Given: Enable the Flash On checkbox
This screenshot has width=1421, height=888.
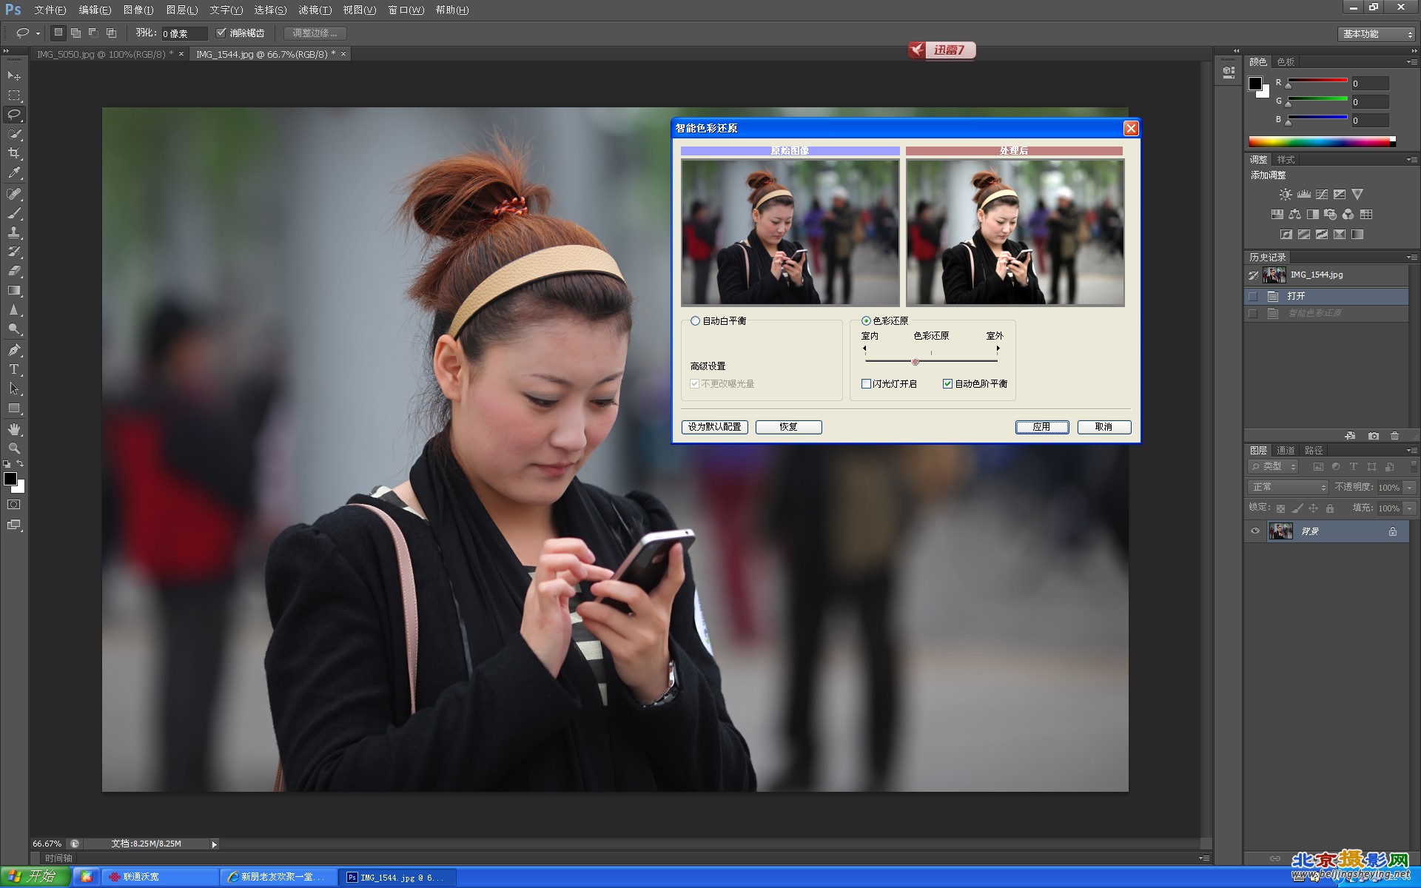Looking at the screenshot, I should click(x=866, y=384).
